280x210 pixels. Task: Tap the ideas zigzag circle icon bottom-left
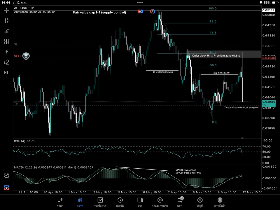[x=6, y=175]
